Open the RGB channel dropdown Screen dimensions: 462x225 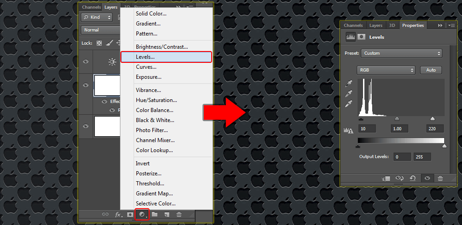pyautogui.click(x=386, y=70)
